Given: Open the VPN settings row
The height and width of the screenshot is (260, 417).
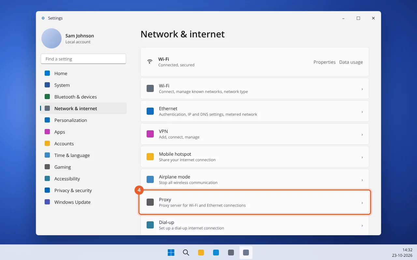Looking at the screenshot, I should click(255, 134).
